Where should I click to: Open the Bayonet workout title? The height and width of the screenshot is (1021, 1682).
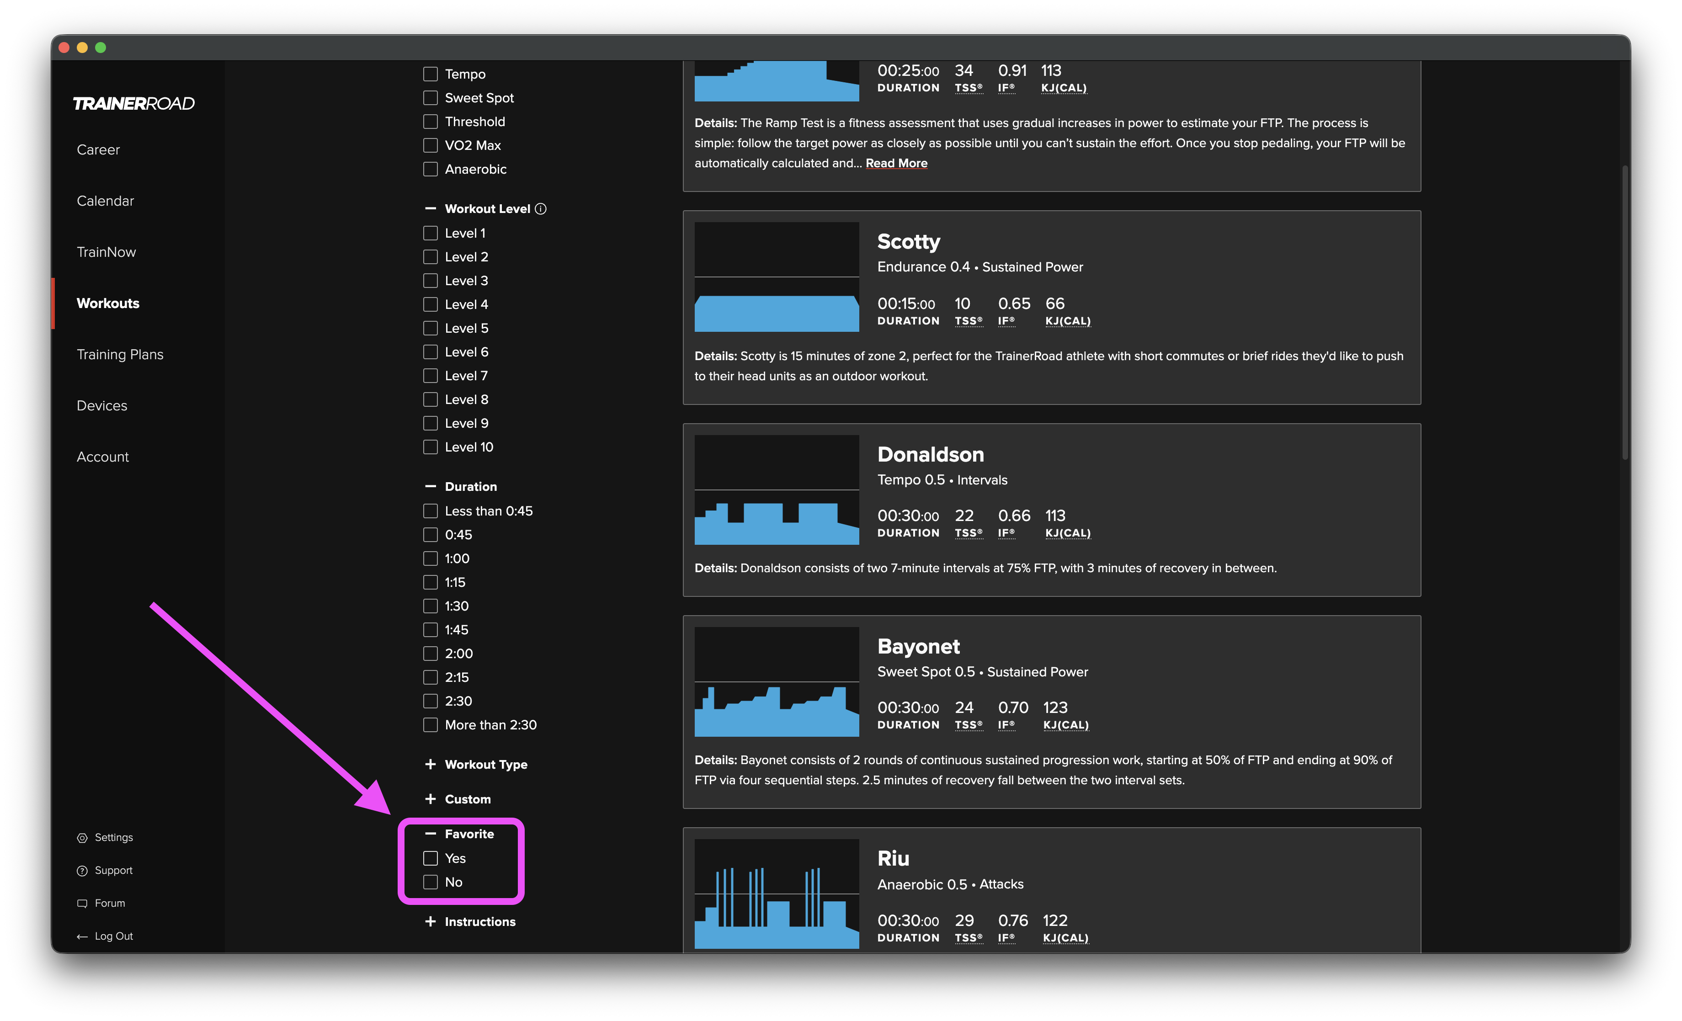918,646
